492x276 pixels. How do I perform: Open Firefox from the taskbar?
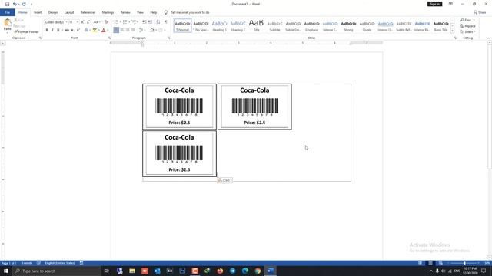220,271
